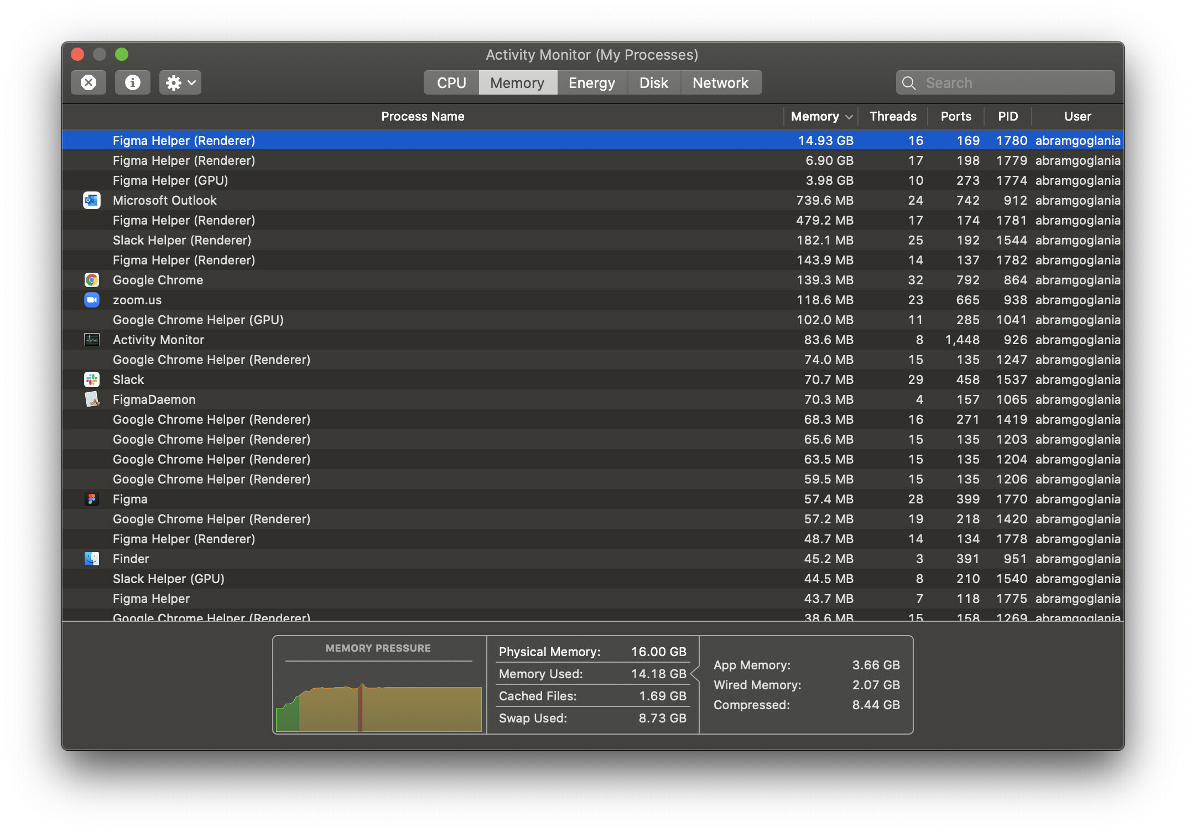Select Figma Helper (Renderer) with PID 1782

[x=593, y=260]
